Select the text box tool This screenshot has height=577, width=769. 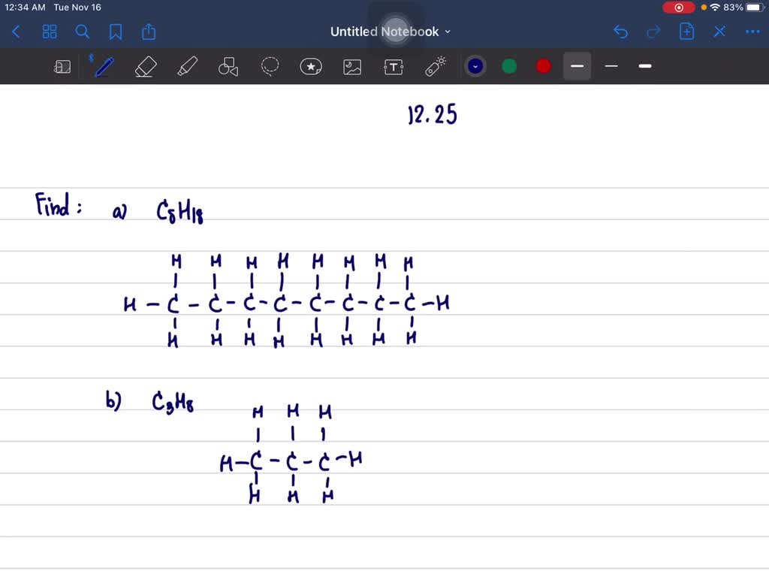(x=394, y=66)
